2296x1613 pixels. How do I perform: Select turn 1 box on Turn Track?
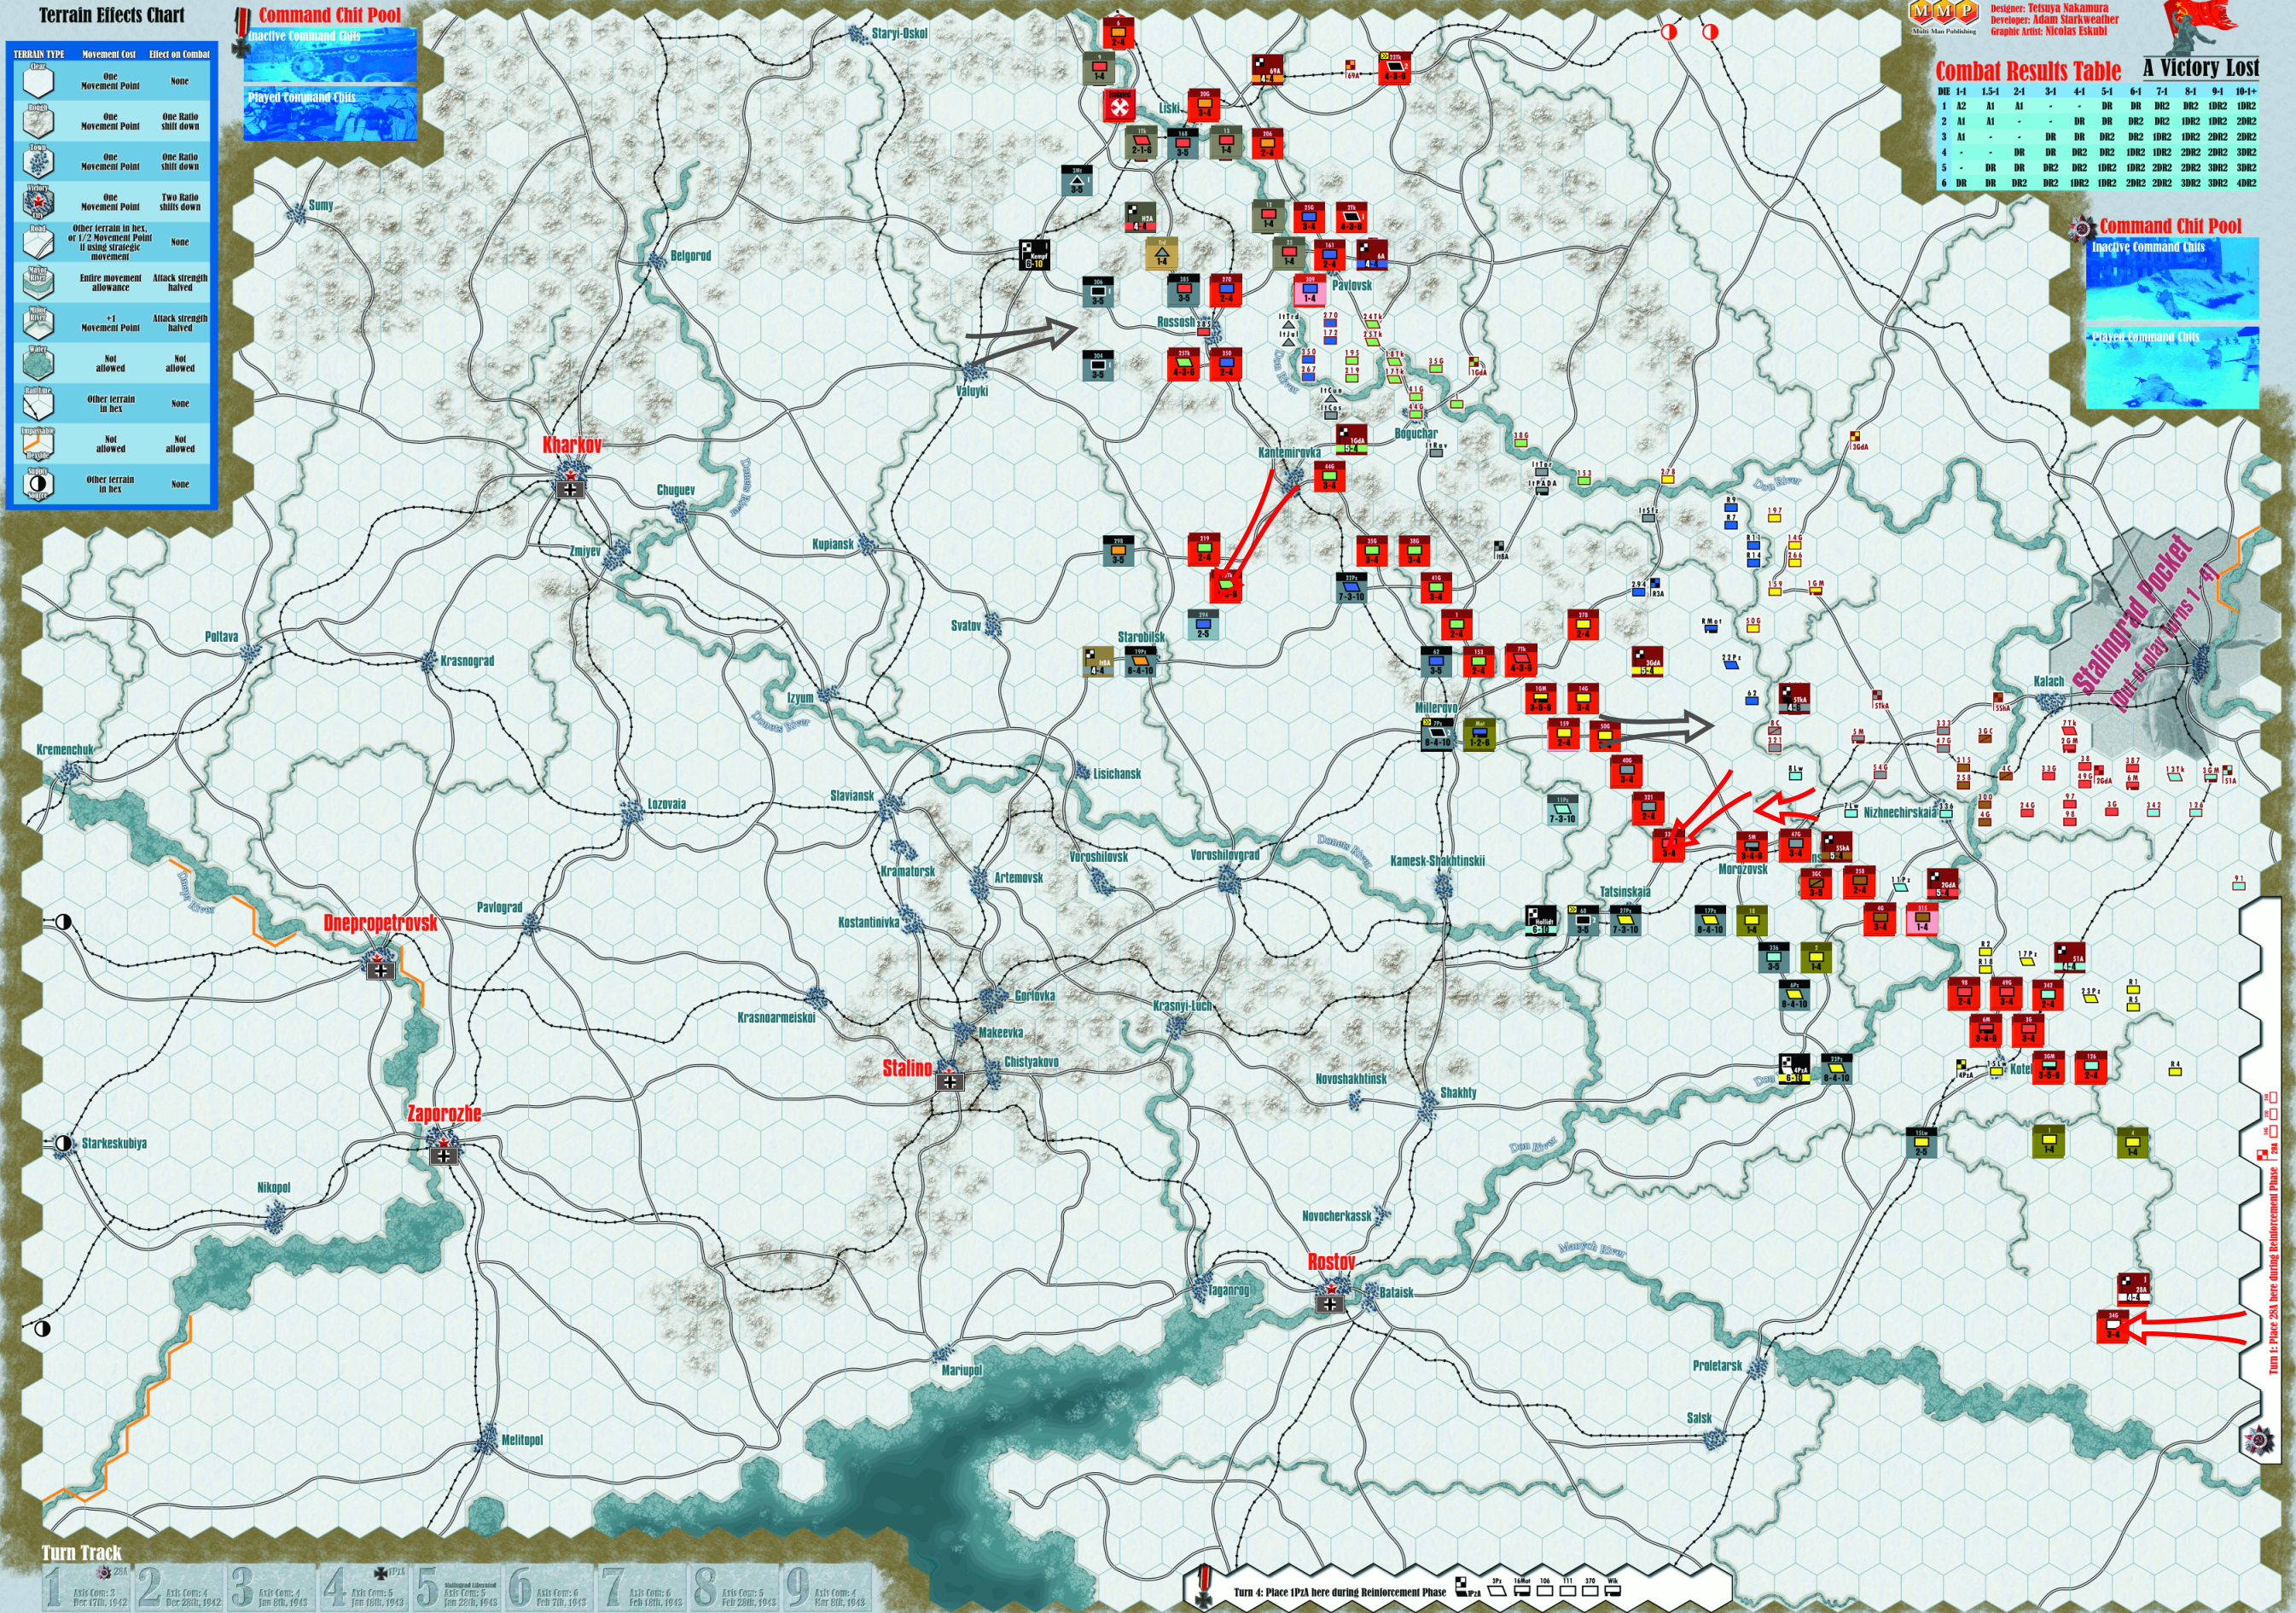(x=88, y=1587)
